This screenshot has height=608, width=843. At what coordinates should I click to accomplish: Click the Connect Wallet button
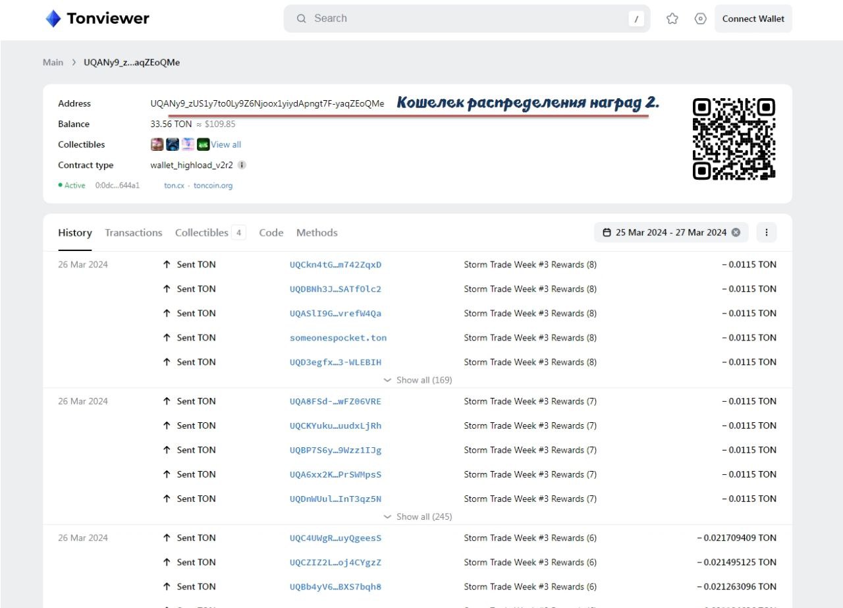[x=753, y=18]
